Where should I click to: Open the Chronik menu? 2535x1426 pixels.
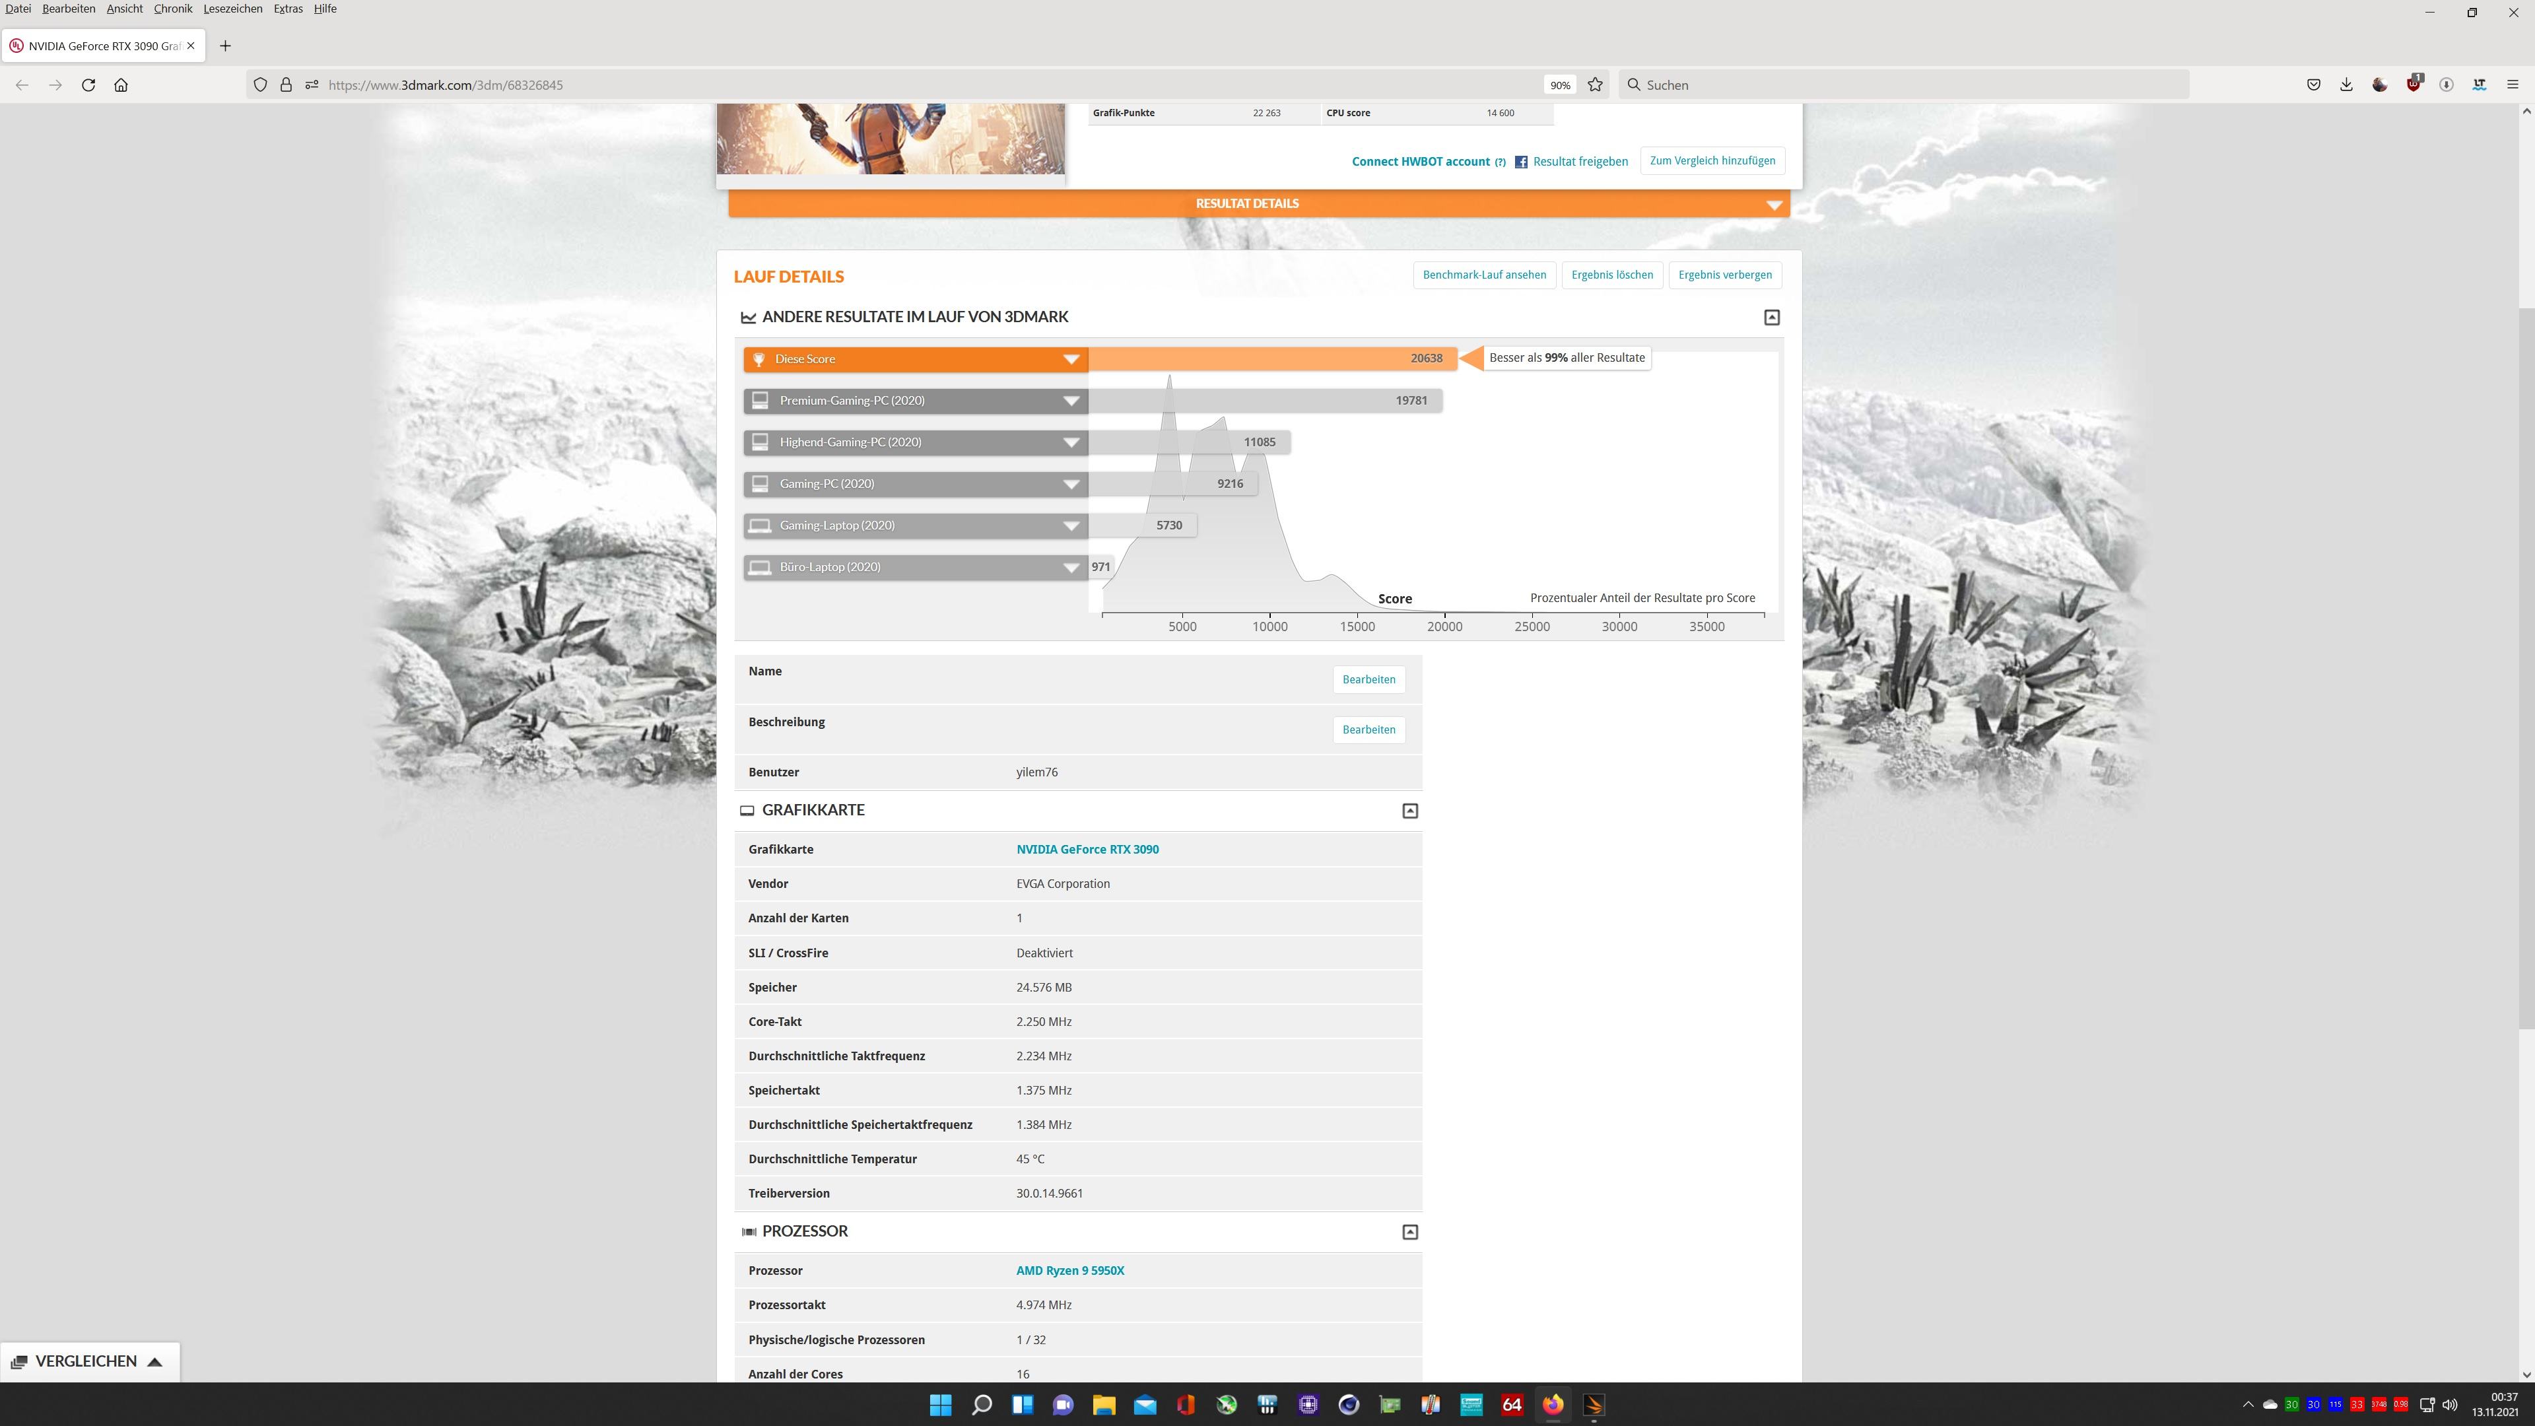click(x=172, y=9)
